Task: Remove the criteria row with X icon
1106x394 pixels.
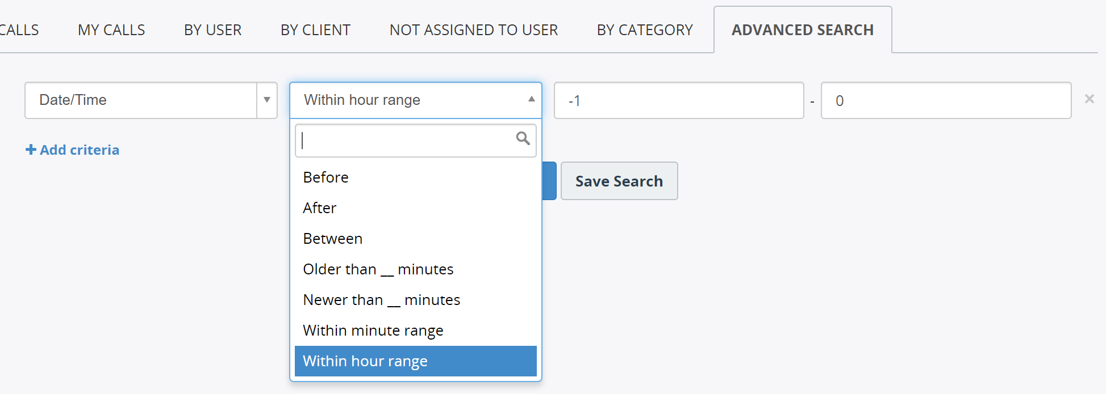Action: (x=1089, y=99)
